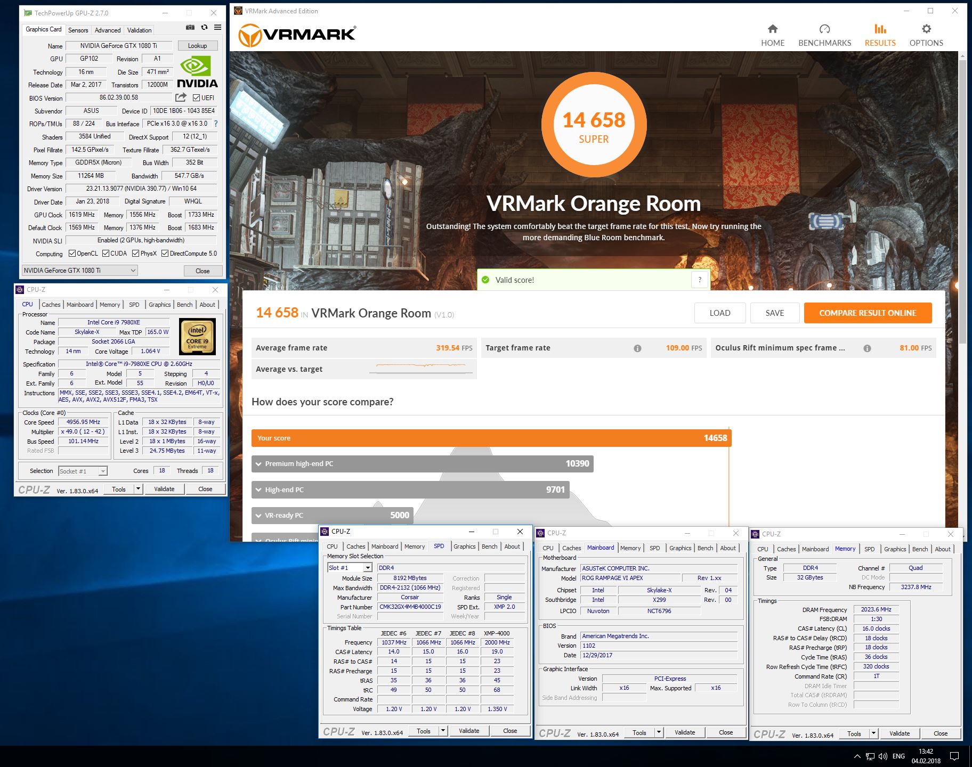The image size is (972, 767).
Task: Show hidden icons in system tray
Action: [857, 756]
